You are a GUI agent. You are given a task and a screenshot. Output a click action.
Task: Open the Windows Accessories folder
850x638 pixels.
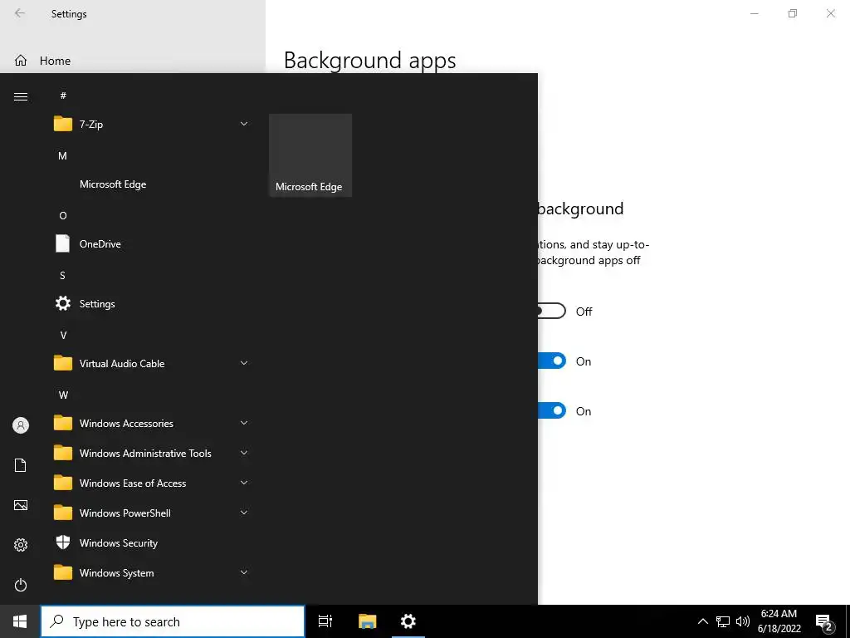point(152,423)
